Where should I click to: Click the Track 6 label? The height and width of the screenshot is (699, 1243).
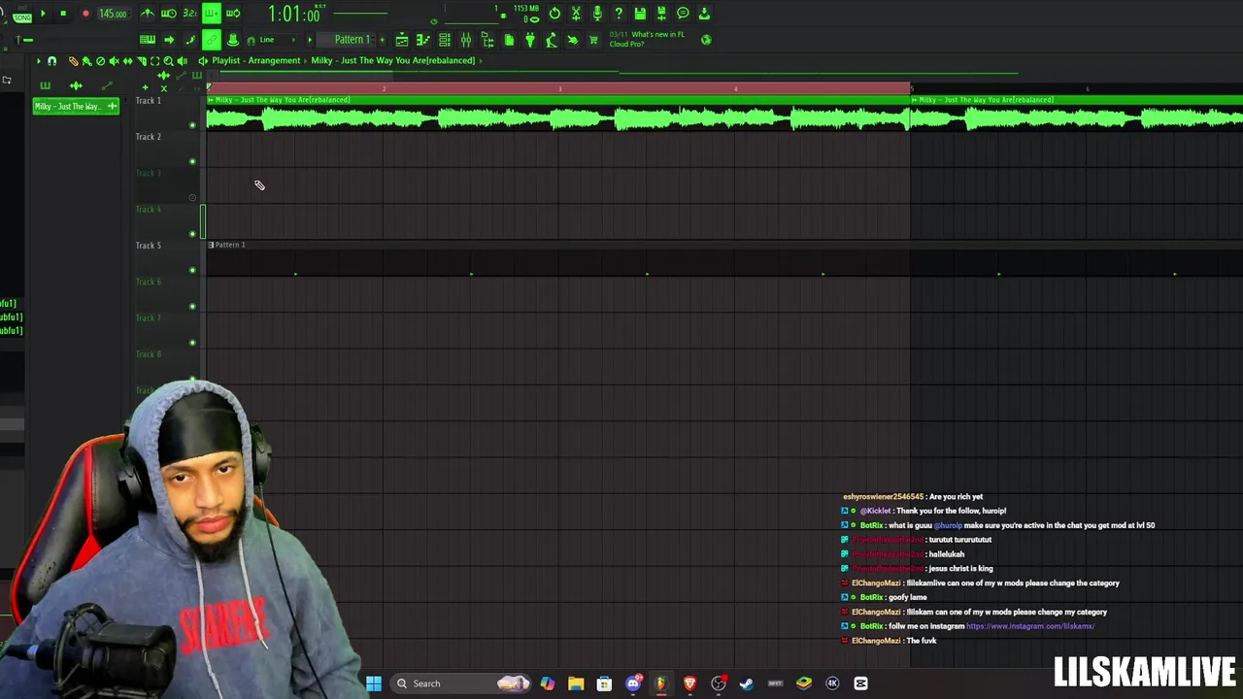pos(149,282)
